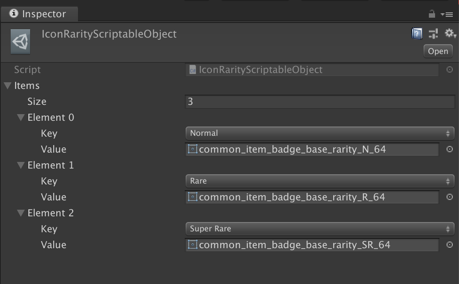Pick object for rarity_SR_64 value
Screen dimensions: 459x284
(x=450, y=245)
